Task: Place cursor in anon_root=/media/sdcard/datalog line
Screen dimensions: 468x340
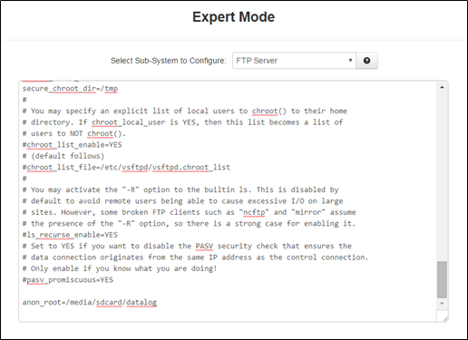Action: click(x=90, y=302)
